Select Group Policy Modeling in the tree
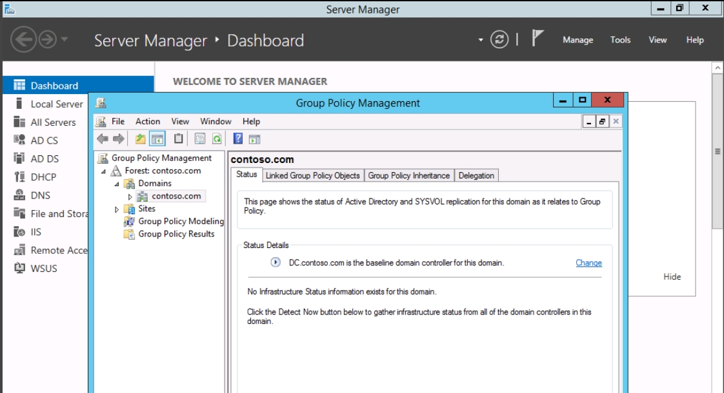 (181, 222)
